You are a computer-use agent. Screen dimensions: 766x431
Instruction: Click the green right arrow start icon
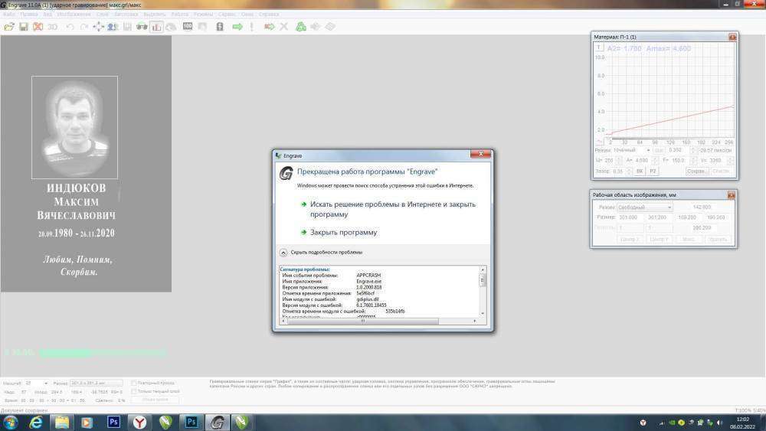coord(237,27)
